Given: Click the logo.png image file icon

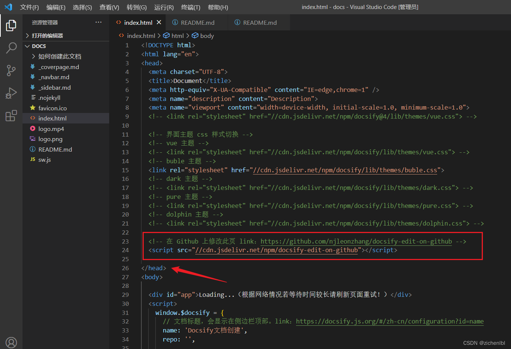Looking at the screenshot, I should tap(33, 139).
